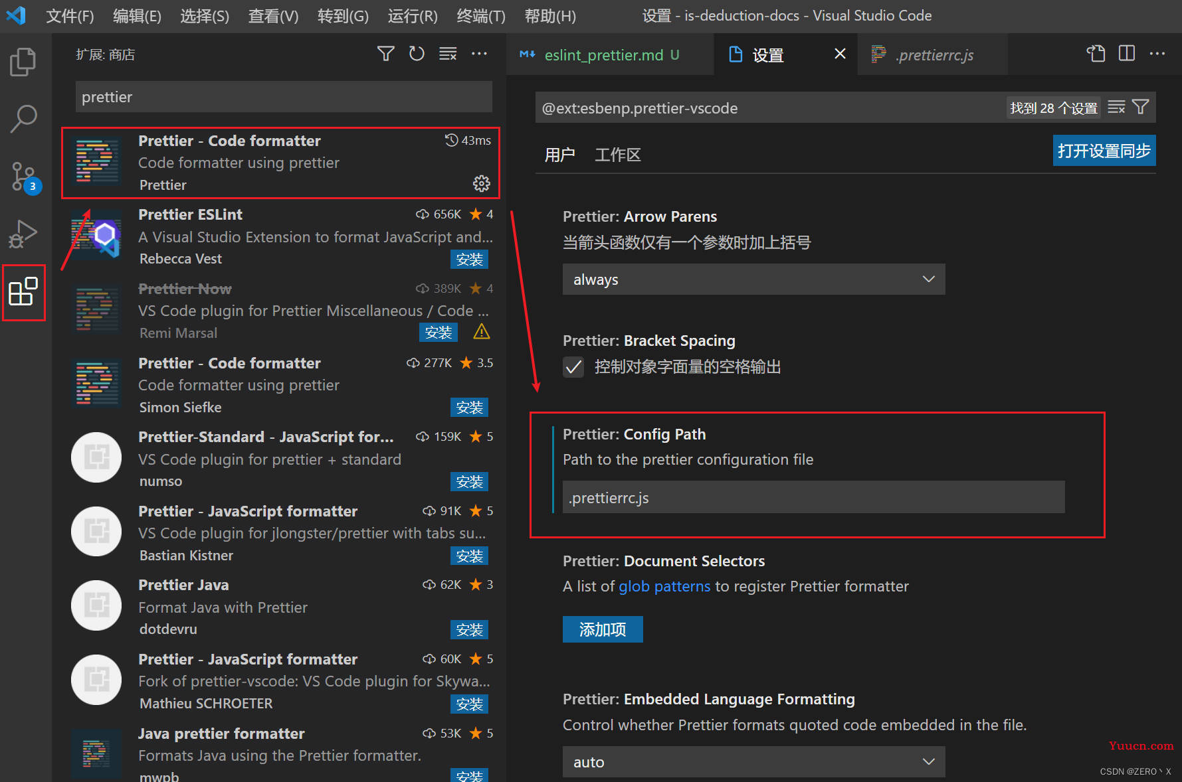Expand Embedded Language Formatting auto dropdown
Viewport: 1182px width, 782px height.
pyautogui.click(x=753, y=762)
